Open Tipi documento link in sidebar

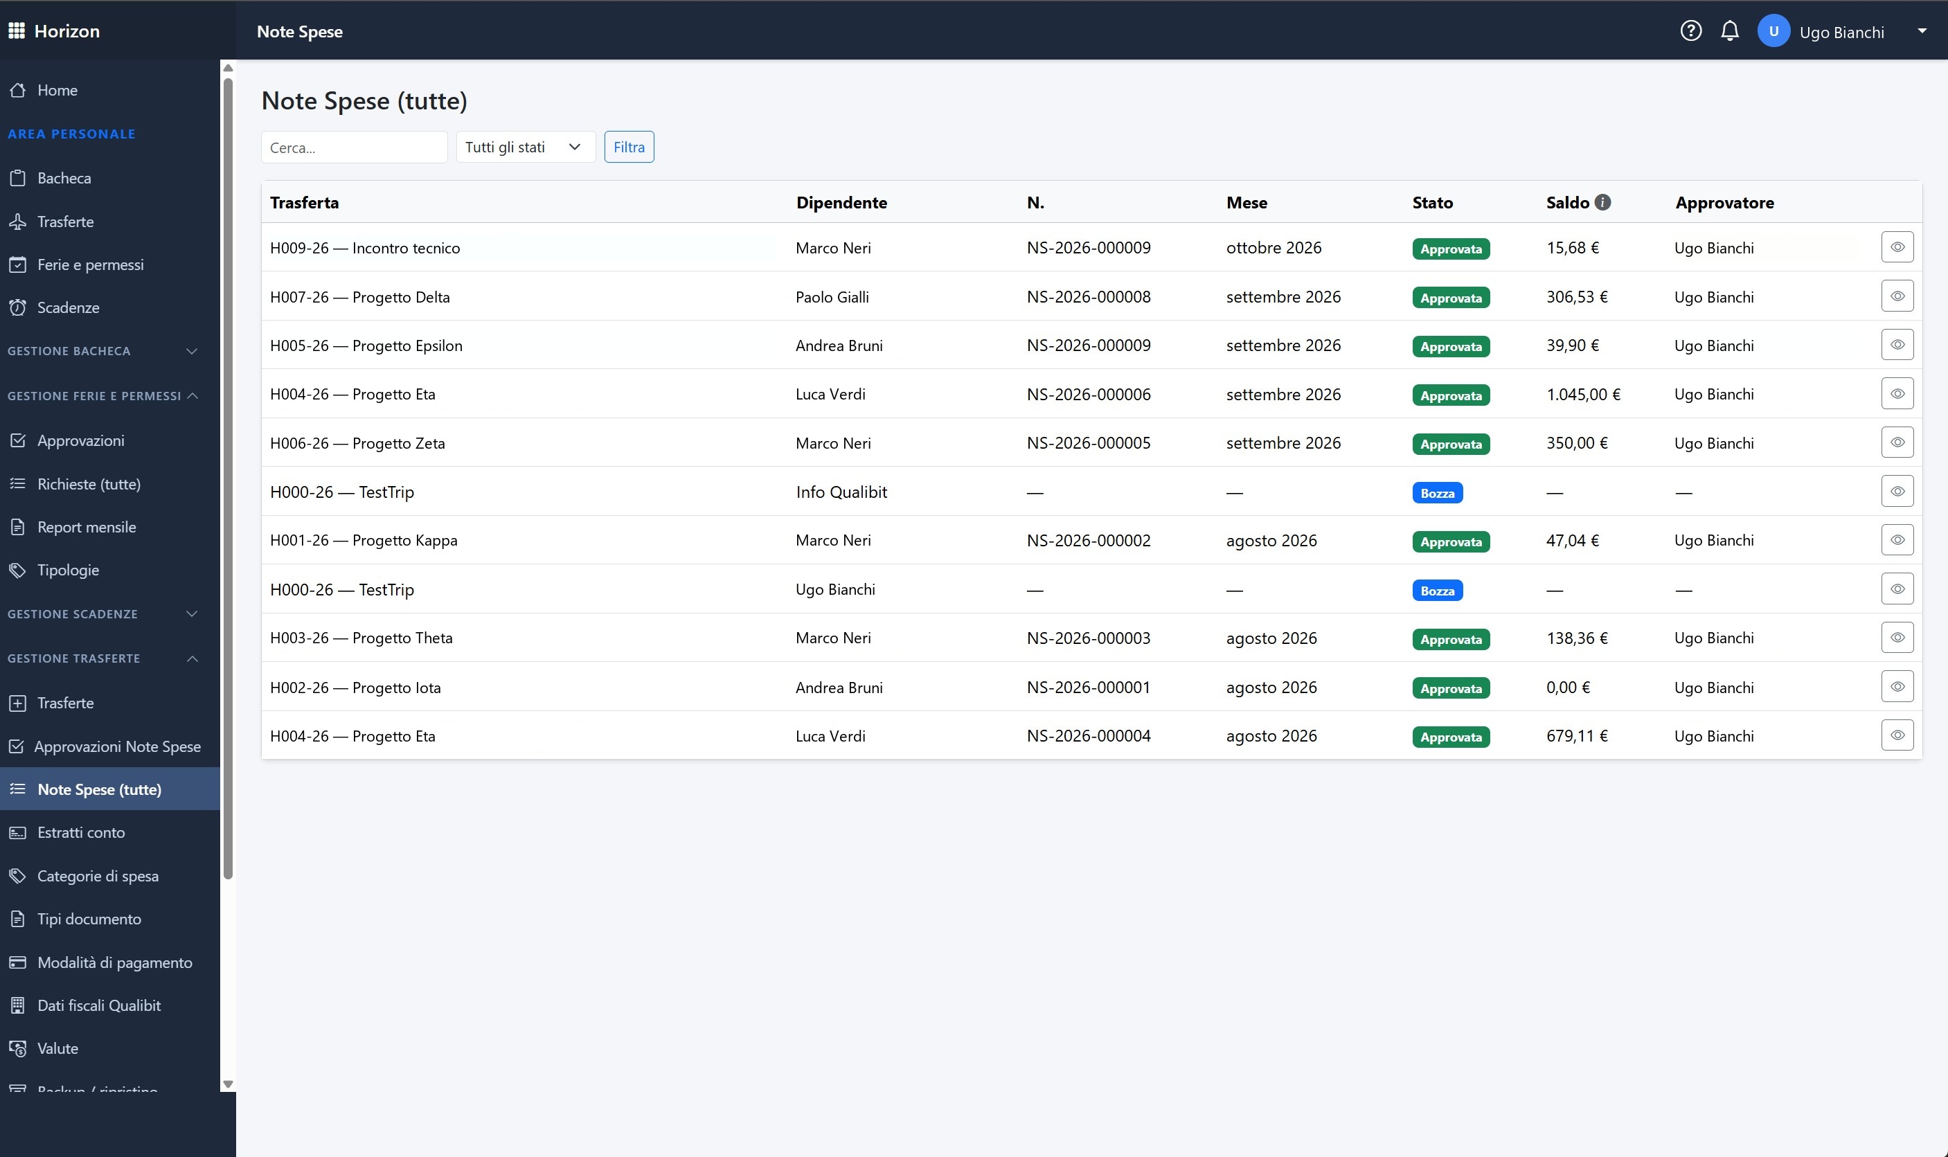[110, 920]
